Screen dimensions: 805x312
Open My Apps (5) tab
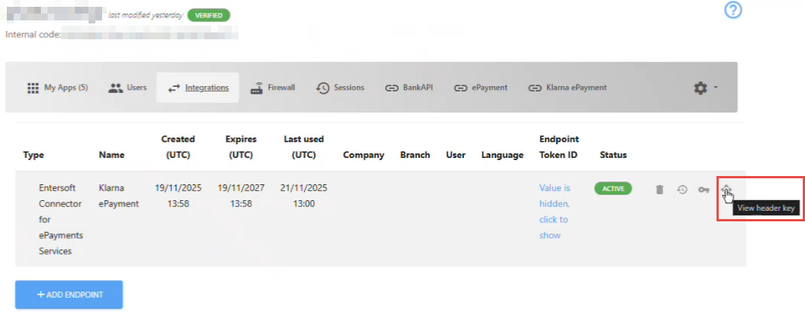(x=57, y=88)
